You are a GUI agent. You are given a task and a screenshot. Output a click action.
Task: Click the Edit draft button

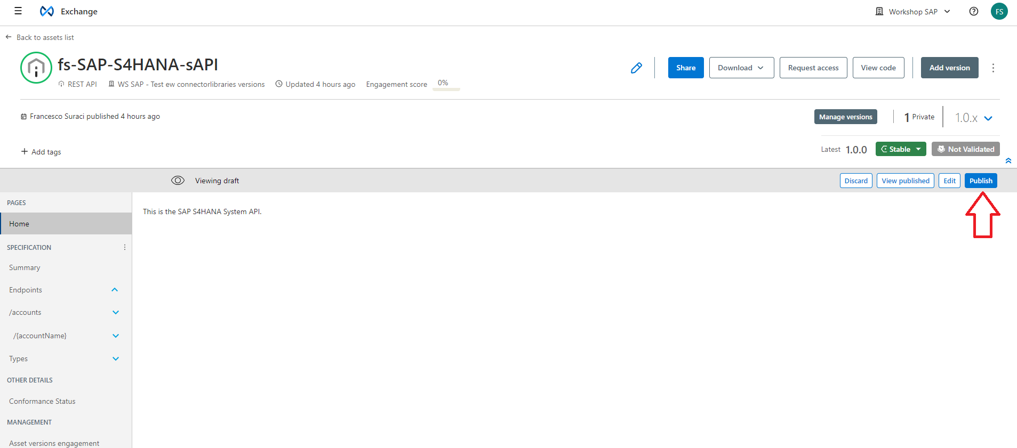(949, 181)
